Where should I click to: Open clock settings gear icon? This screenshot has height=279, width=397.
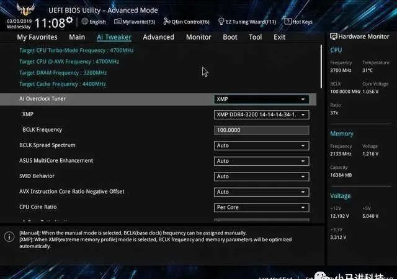(x=69, y=20)
